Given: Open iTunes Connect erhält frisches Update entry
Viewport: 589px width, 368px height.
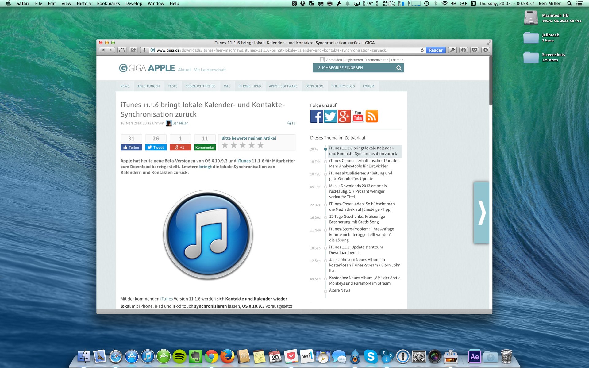Looking at the screenshot, I should click(x=364, y=163).
